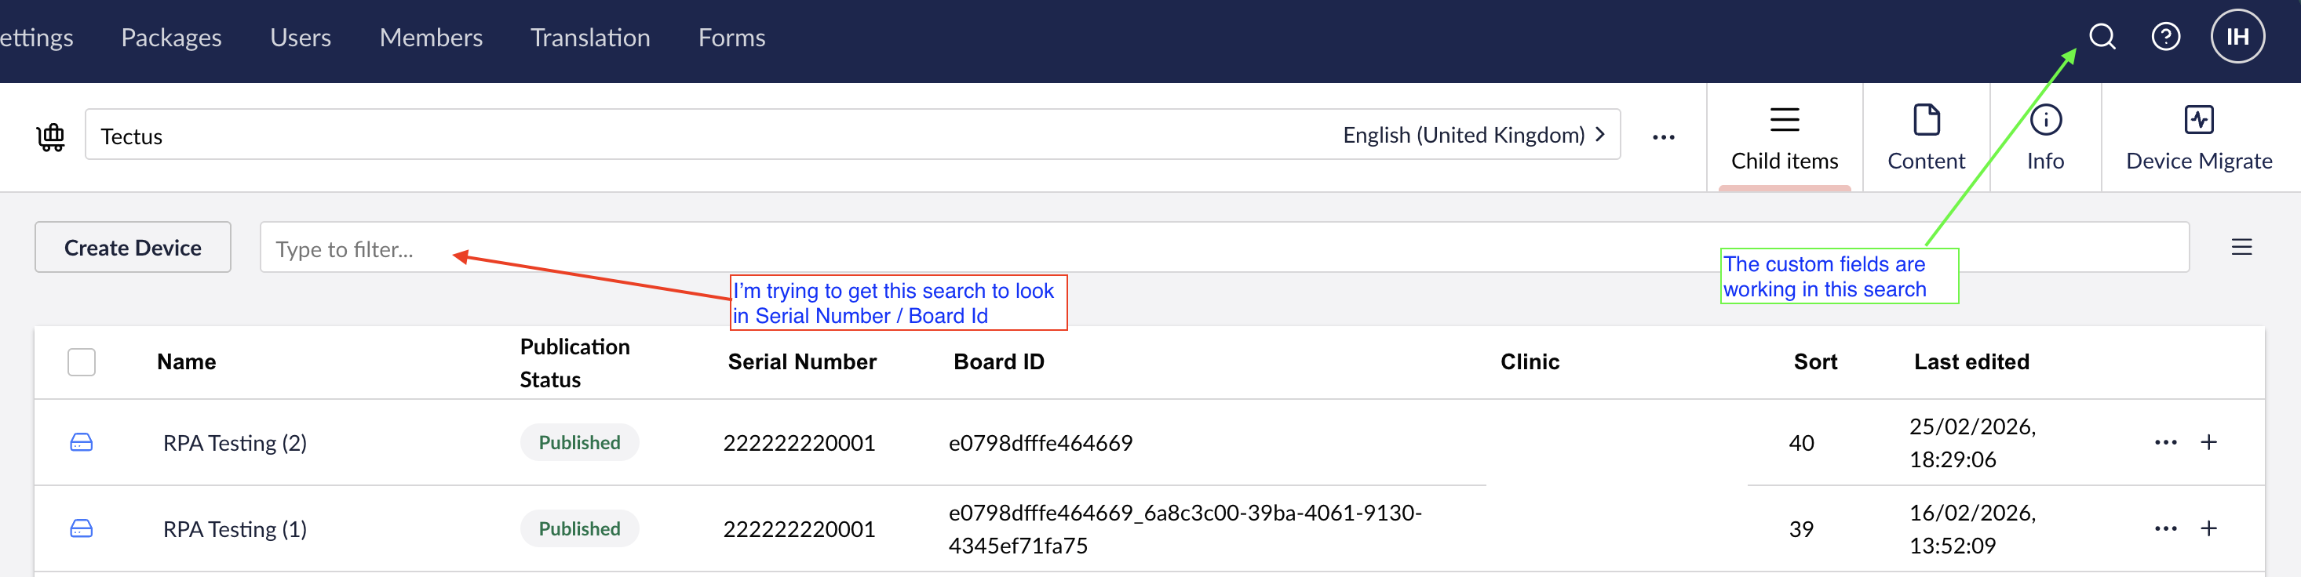Open actions ellipsis next to the name field

(1663, 137)
